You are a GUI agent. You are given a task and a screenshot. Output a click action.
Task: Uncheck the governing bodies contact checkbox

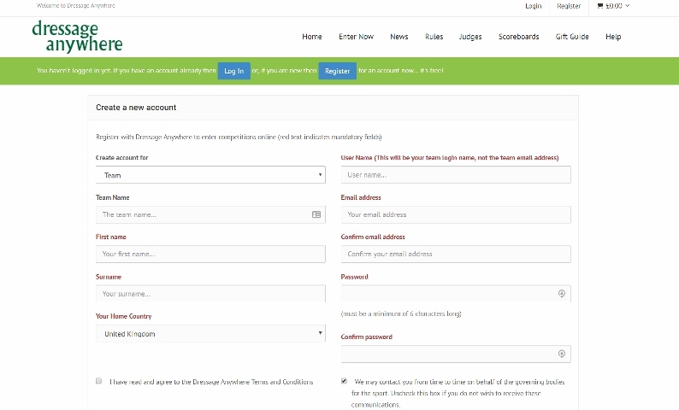click(x=344, y=381)
